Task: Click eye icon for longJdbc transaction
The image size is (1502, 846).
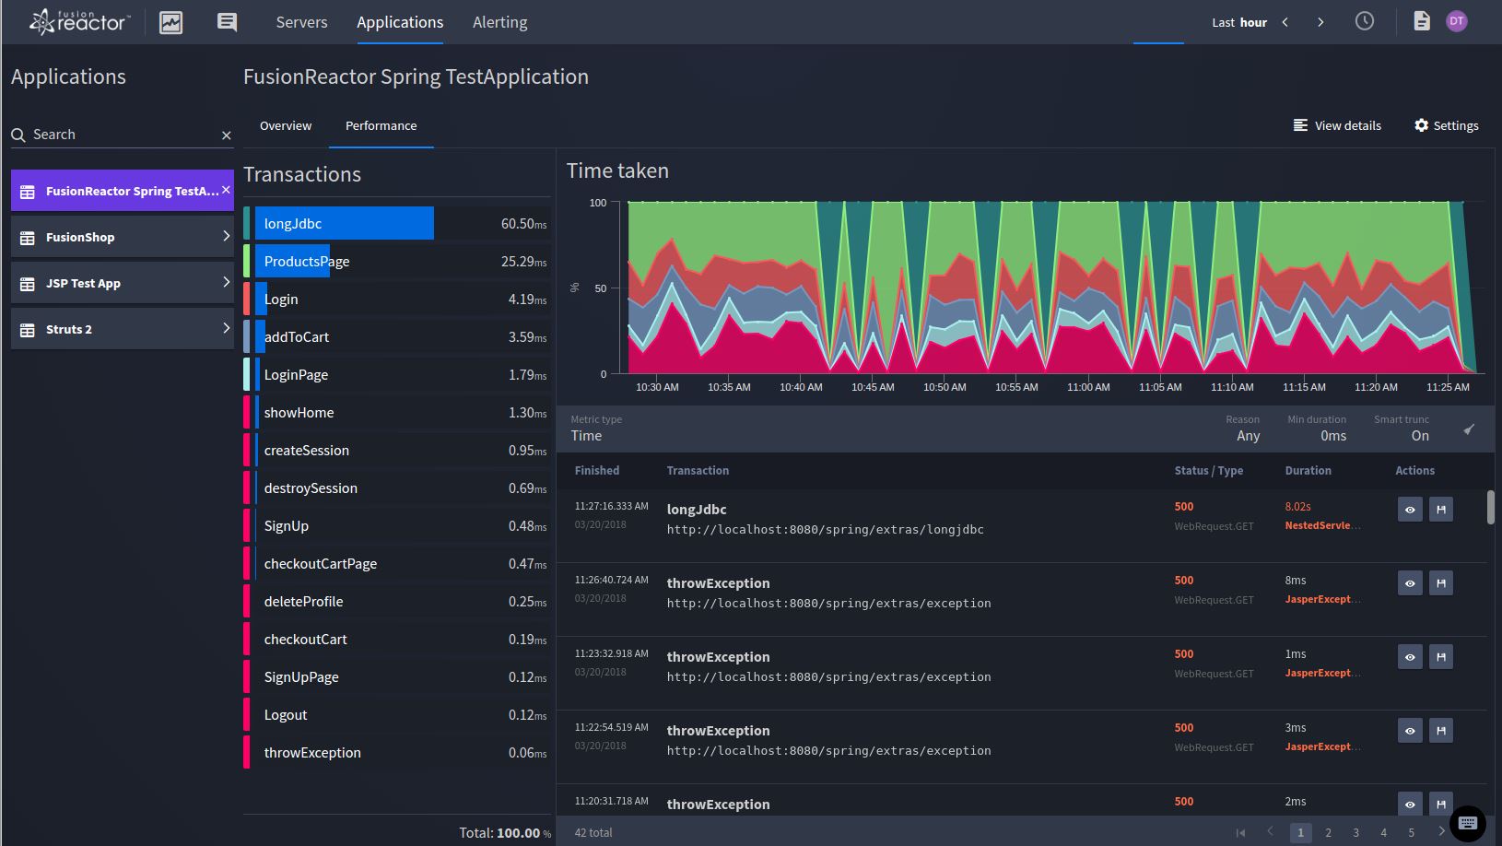Action: 1410,510
